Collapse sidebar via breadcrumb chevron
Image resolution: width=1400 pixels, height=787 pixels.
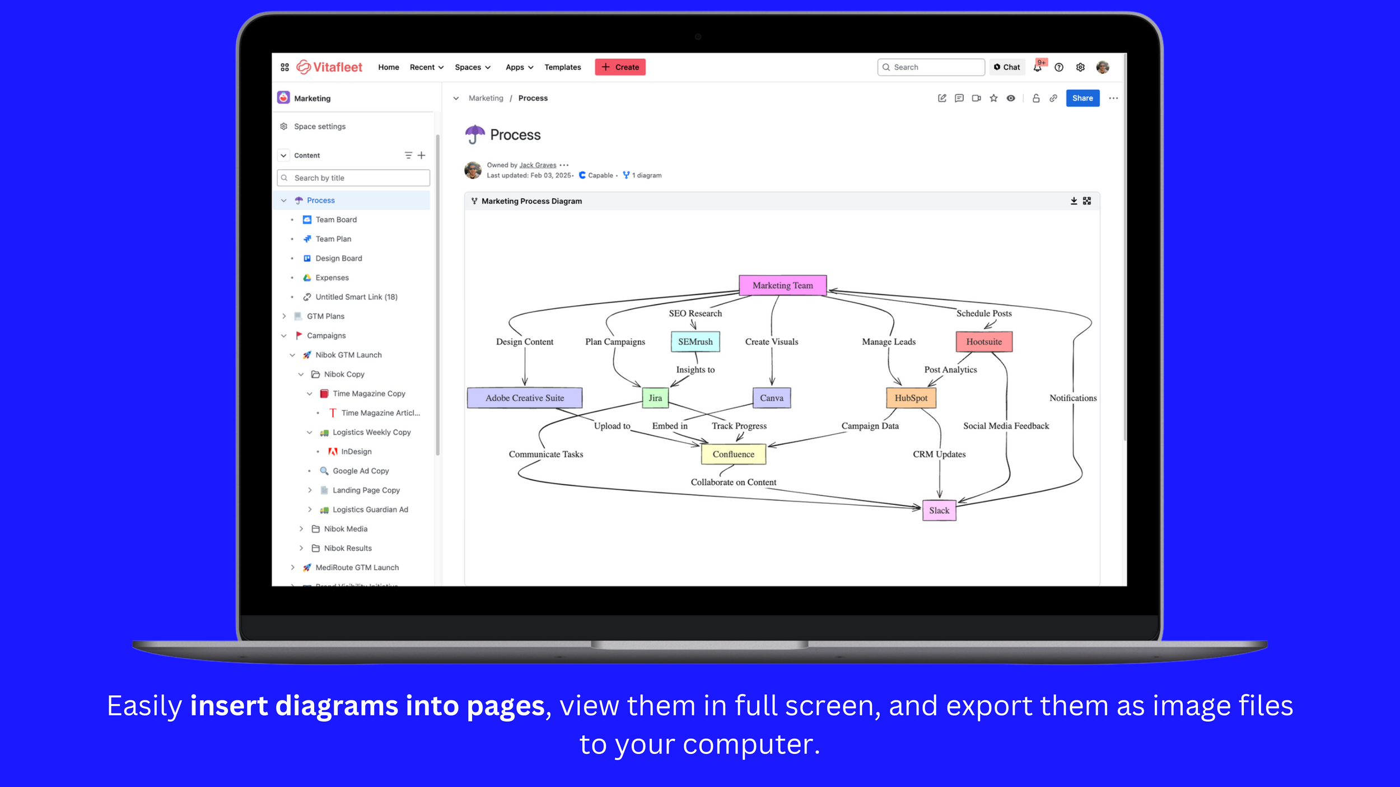coord(456,98)
